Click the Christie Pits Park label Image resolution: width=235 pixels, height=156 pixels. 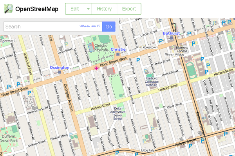101,48
